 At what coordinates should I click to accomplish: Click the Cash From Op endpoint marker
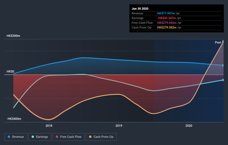(x=223, y=42)
